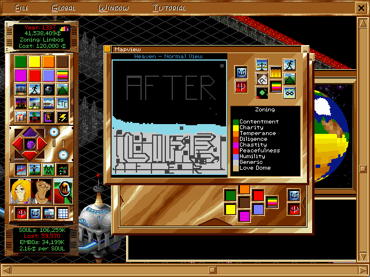
Task: Select the Ports pier and boat icon
Action: point(49,103)
